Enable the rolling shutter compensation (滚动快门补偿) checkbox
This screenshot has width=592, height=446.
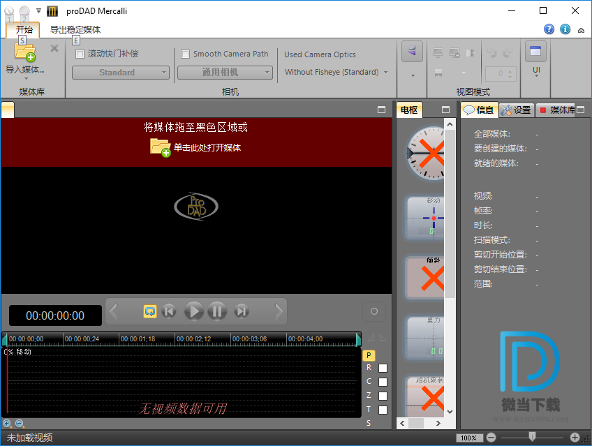[x=80, y=54]
